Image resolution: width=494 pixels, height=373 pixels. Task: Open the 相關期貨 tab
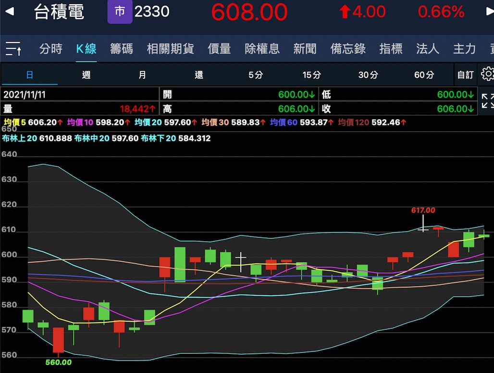coord(170,49)
